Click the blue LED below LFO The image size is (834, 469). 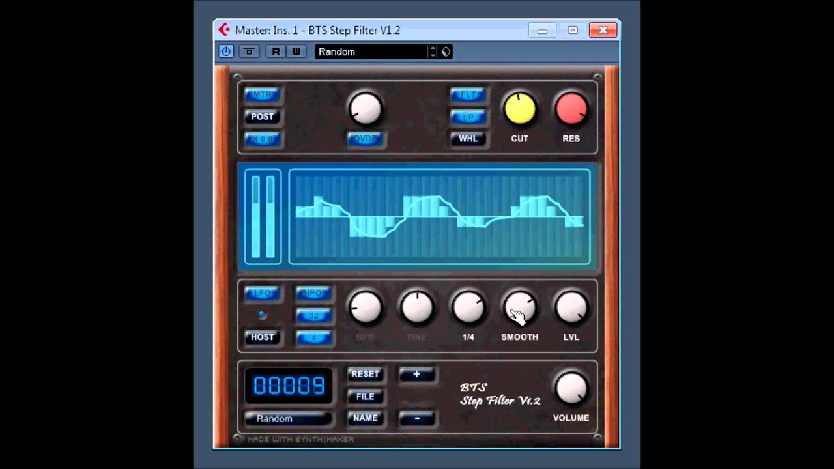pos(263,315)
